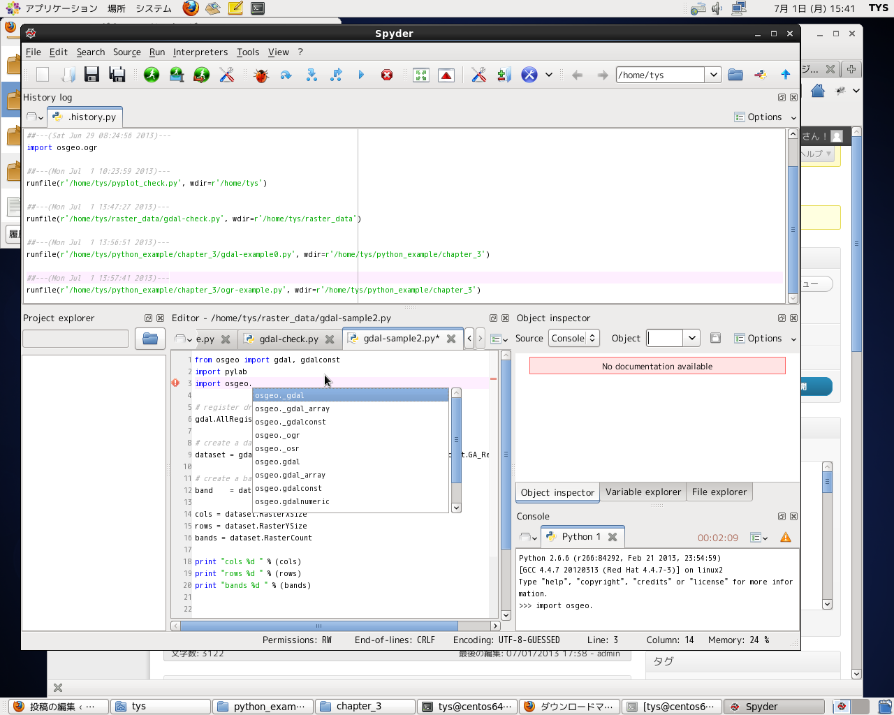
Task: Click the Save file floppy icon
Action: click(x=91, y=75)
